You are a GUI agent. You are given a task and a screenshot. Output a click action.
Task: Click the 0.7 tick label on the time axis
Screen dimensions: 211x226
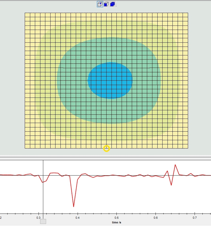pos(195,218)
